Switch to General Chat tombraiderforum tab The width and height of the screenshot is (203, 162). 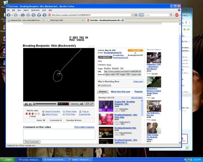coord(26,20)
